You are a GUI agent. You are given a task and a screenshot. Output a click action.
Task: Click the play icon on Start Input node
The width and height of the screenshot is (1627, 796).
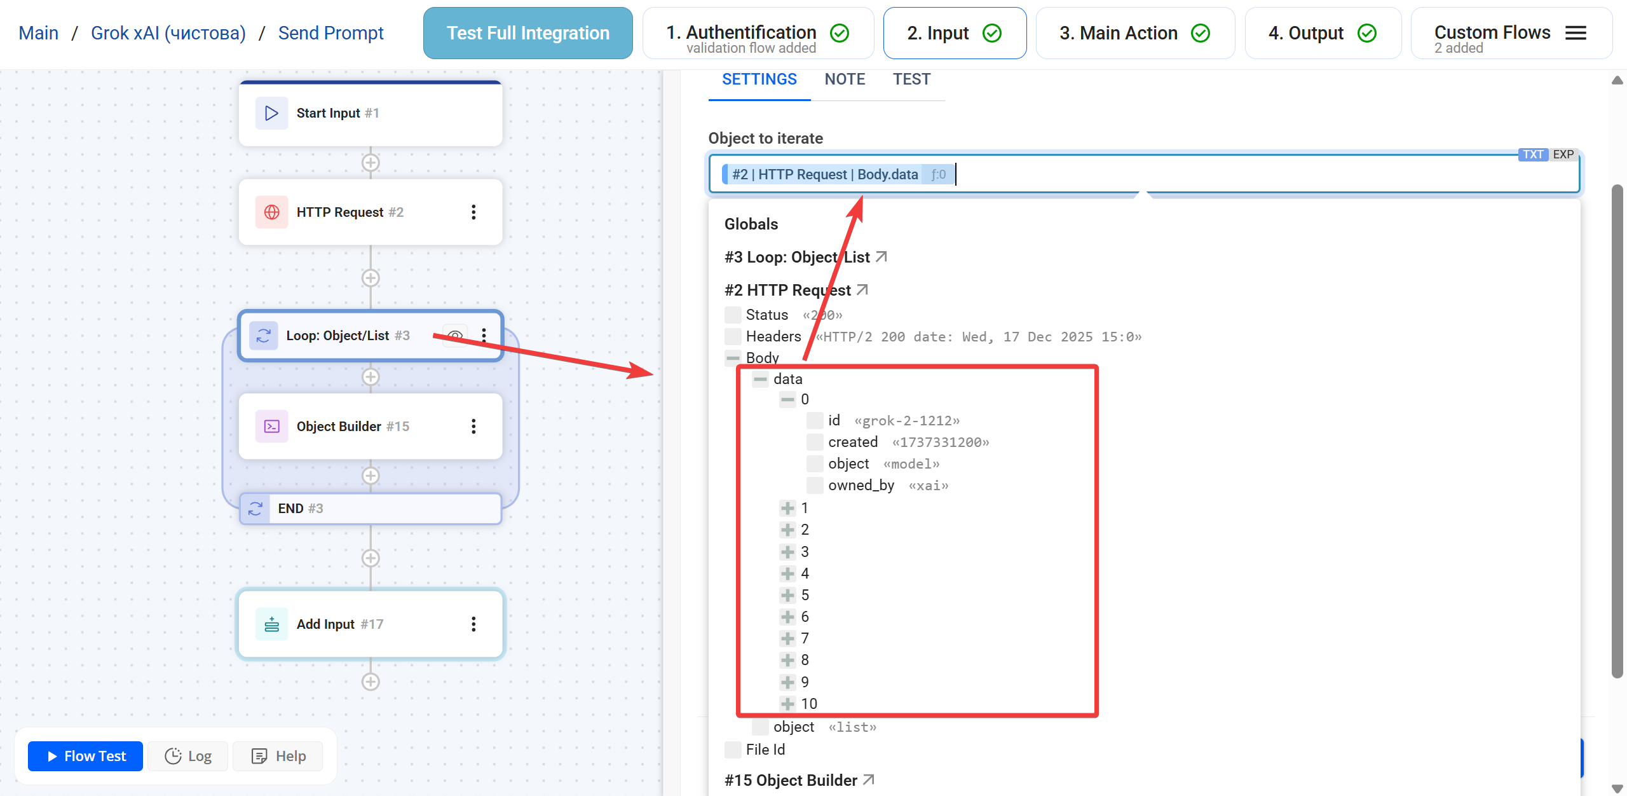tap(271, 113)
